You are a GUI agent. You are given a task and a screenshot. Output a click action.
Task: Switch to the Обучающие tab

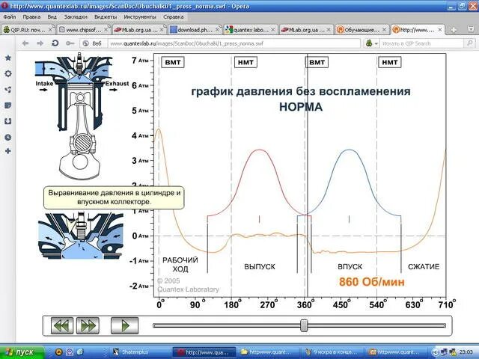[x=361, y=30]
